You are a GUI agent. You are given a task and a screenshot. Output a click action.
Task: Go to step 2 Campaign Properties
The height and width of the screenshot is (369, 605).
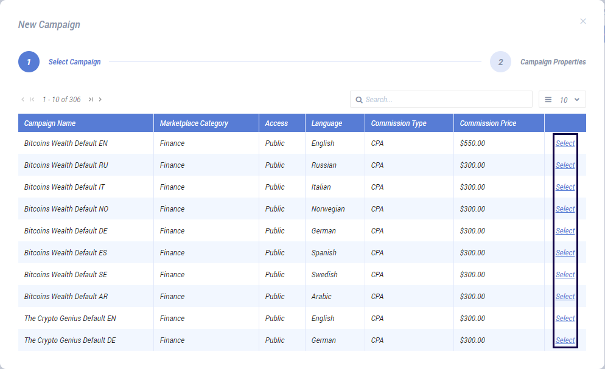click(x=500, y=62)
